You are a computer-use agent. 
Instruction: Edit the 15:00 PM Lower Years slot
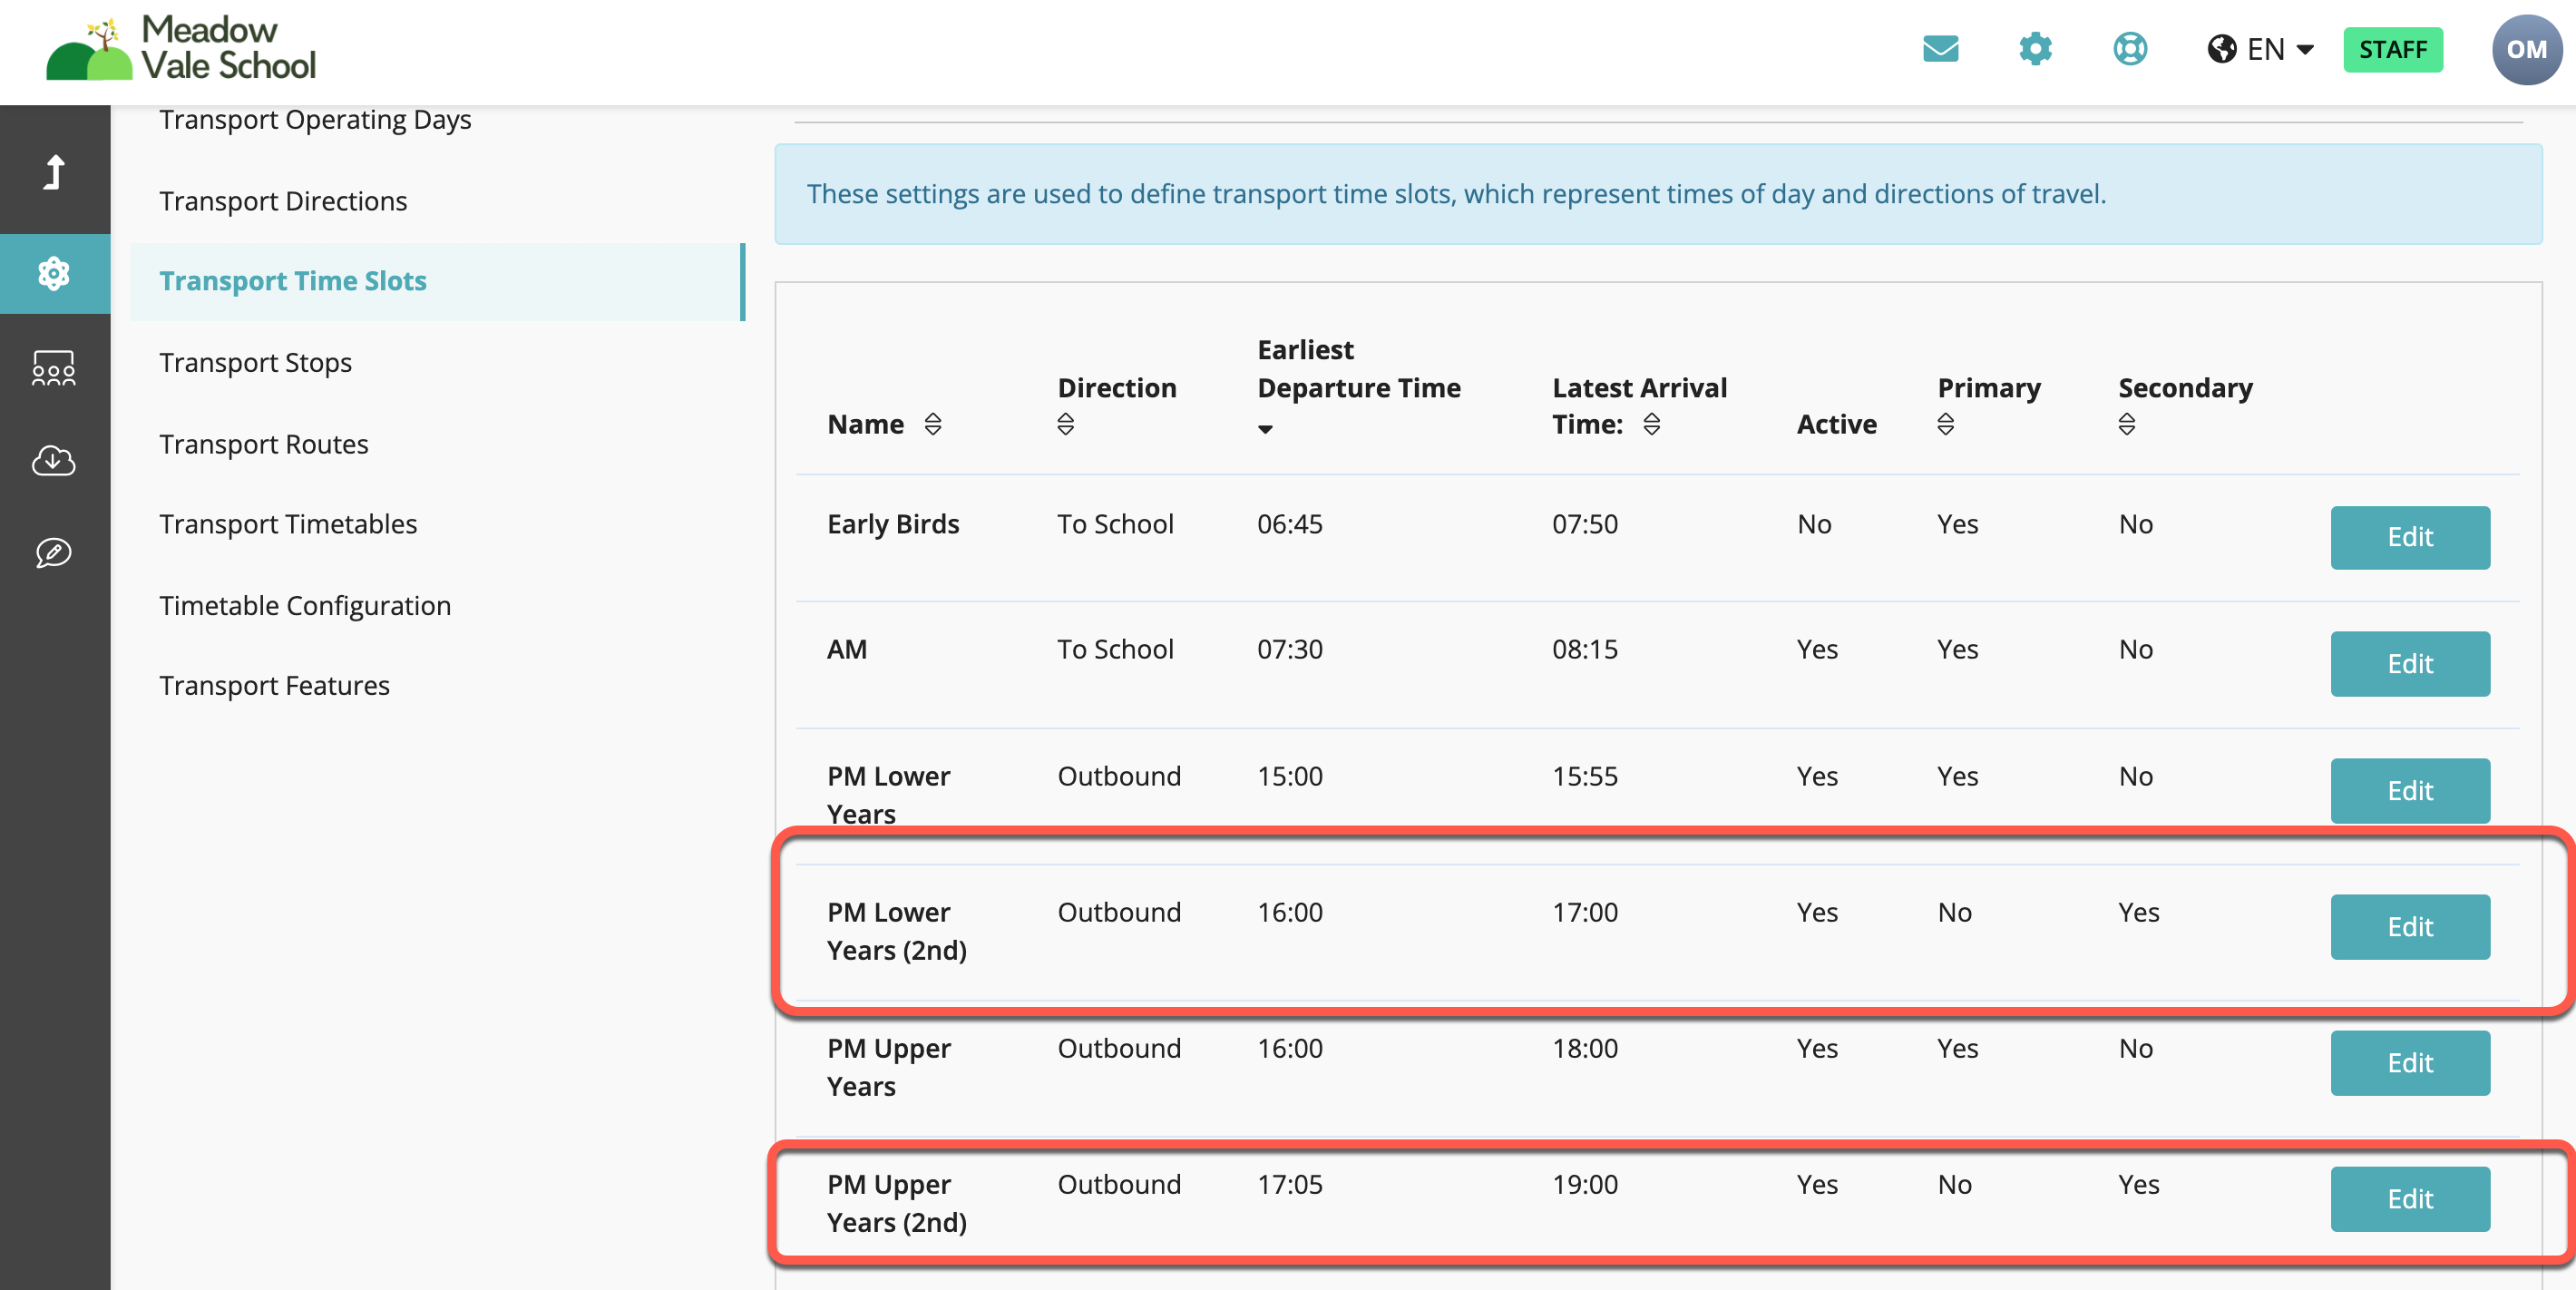(2409, 790)
